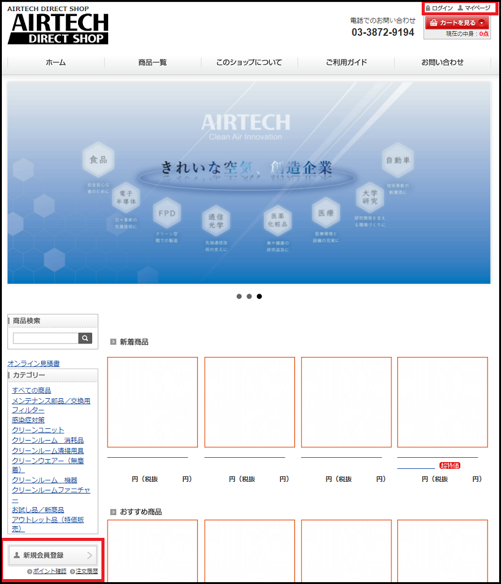Click the おすすめ商品 heading arrow icon

tap(114, 512)
